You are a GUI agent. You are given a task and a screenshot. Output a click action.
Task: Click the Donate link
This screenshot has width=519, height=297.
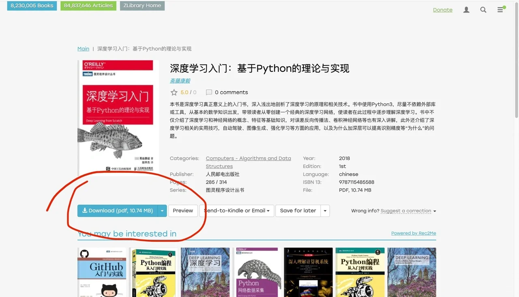(x=443, y=10)
